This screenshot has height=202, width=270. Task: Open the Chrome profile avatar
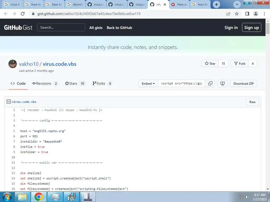[x=256, y=14]
